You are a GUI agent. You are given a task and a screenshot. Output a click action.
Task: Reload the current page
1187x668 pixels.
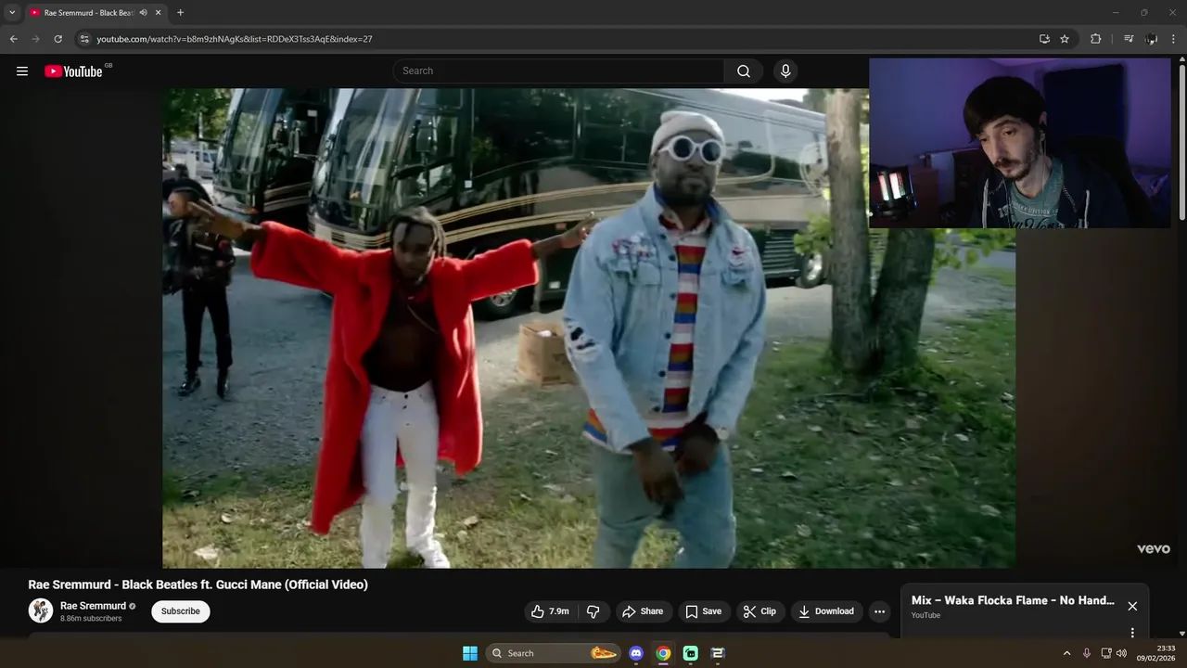(x=57, y=39)
